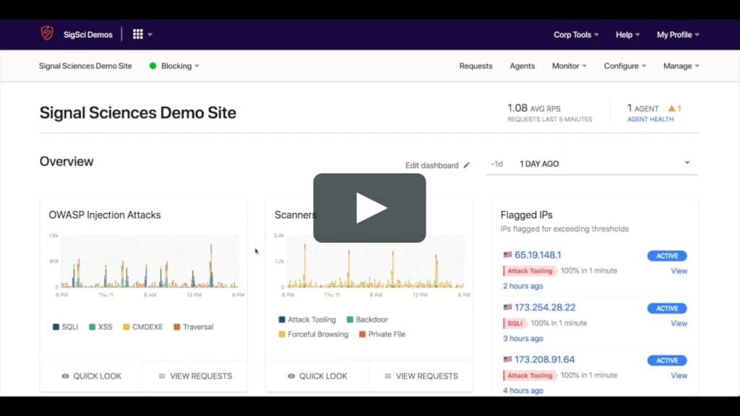View requests for OWASP Injection Attacks
The width and height of the screenshot is (740, 416).
click(x=195, y=376)
